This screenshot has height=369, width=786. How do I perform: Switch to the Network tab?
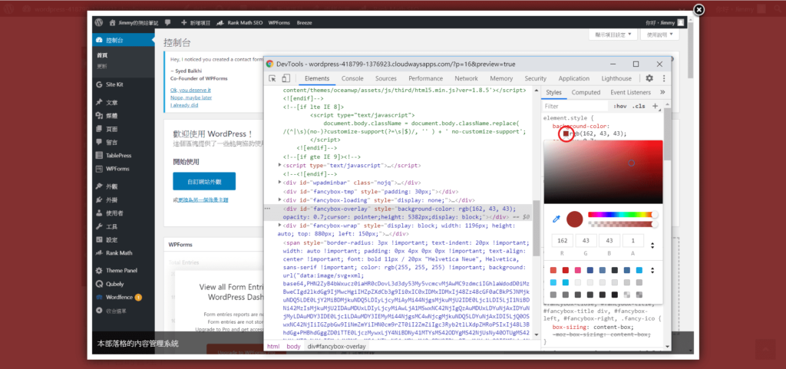(x=466, y=78)
